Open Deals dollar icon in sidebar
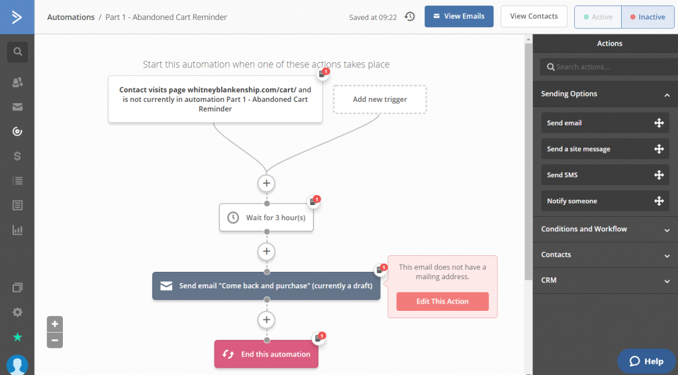This screenshot has width=678, height=375. pos(17,156)
